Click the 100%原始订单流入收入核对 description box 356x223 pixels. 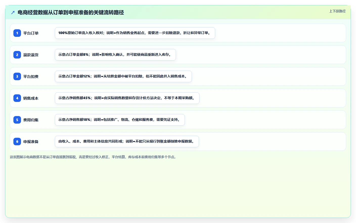pos(135,33)
